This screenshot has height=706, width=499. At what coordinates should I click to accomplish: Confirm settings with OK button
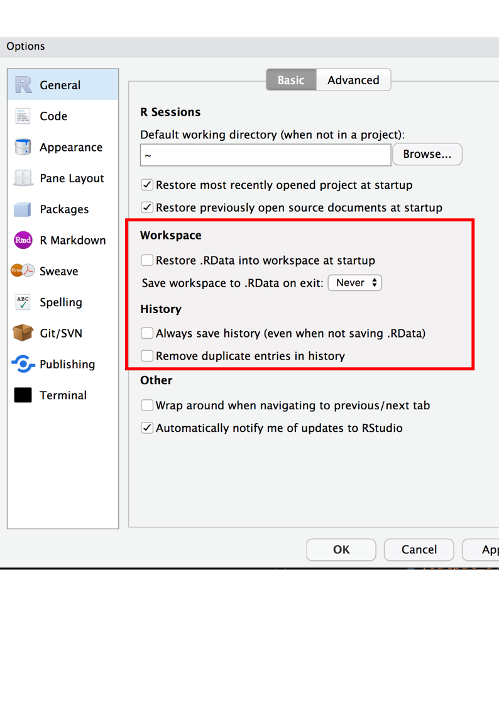(x=341, y=549)
